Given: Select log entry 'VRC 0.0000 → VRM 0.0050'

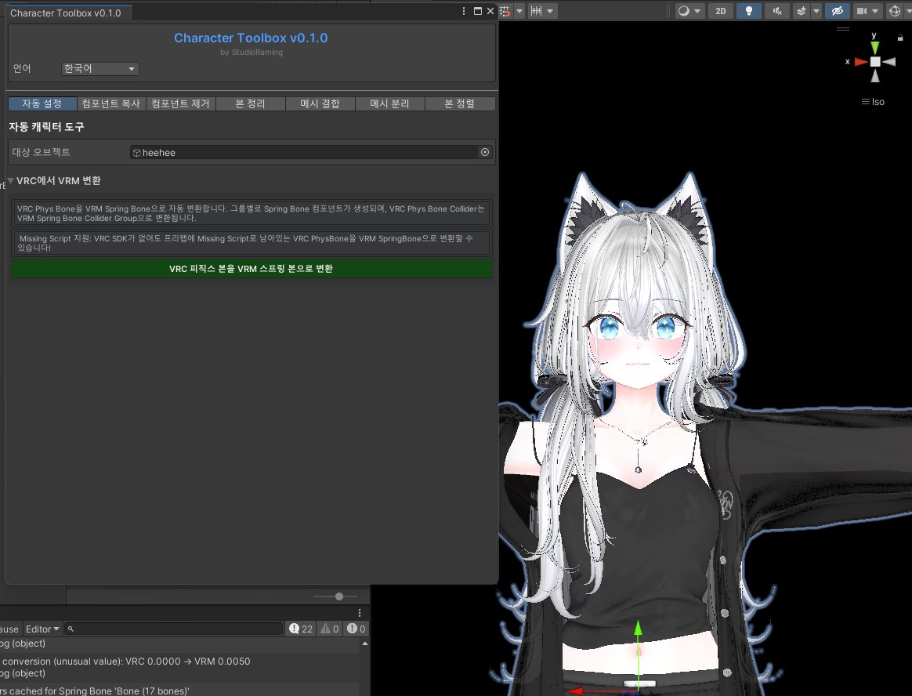Looking at the screenshot, I should pyautogui.click(x=180, y=667).
